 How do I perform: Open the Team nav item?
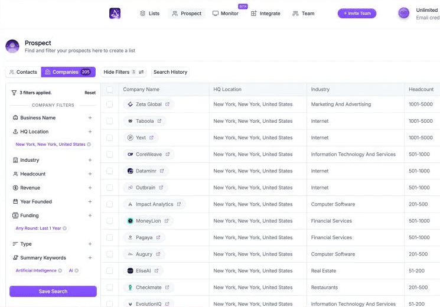(304, 13)
